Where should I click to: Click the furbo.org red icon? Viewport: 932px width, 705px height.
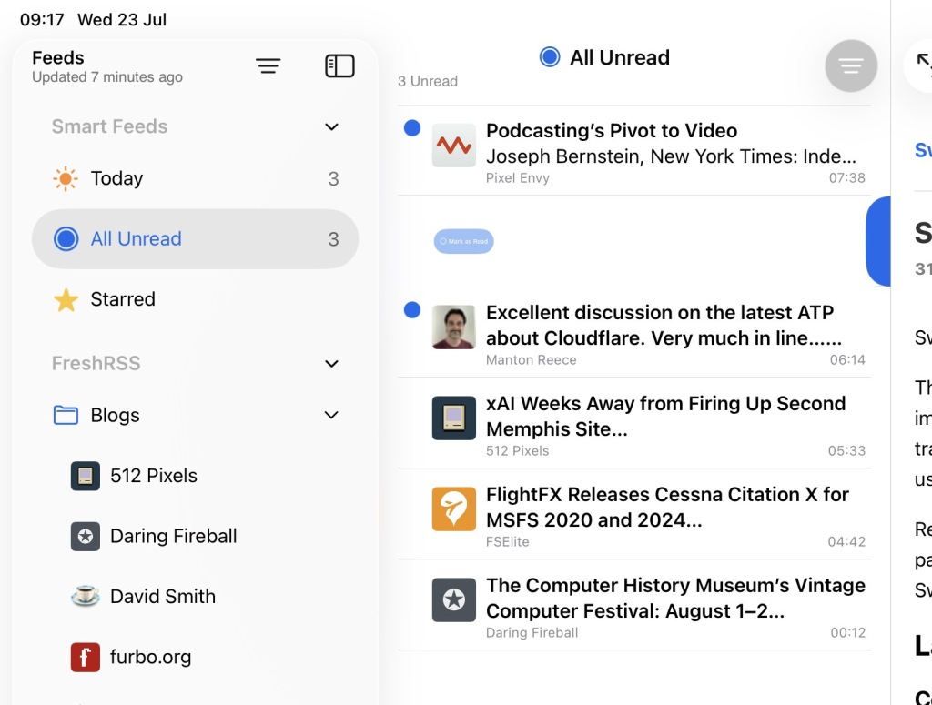[86, 657]
